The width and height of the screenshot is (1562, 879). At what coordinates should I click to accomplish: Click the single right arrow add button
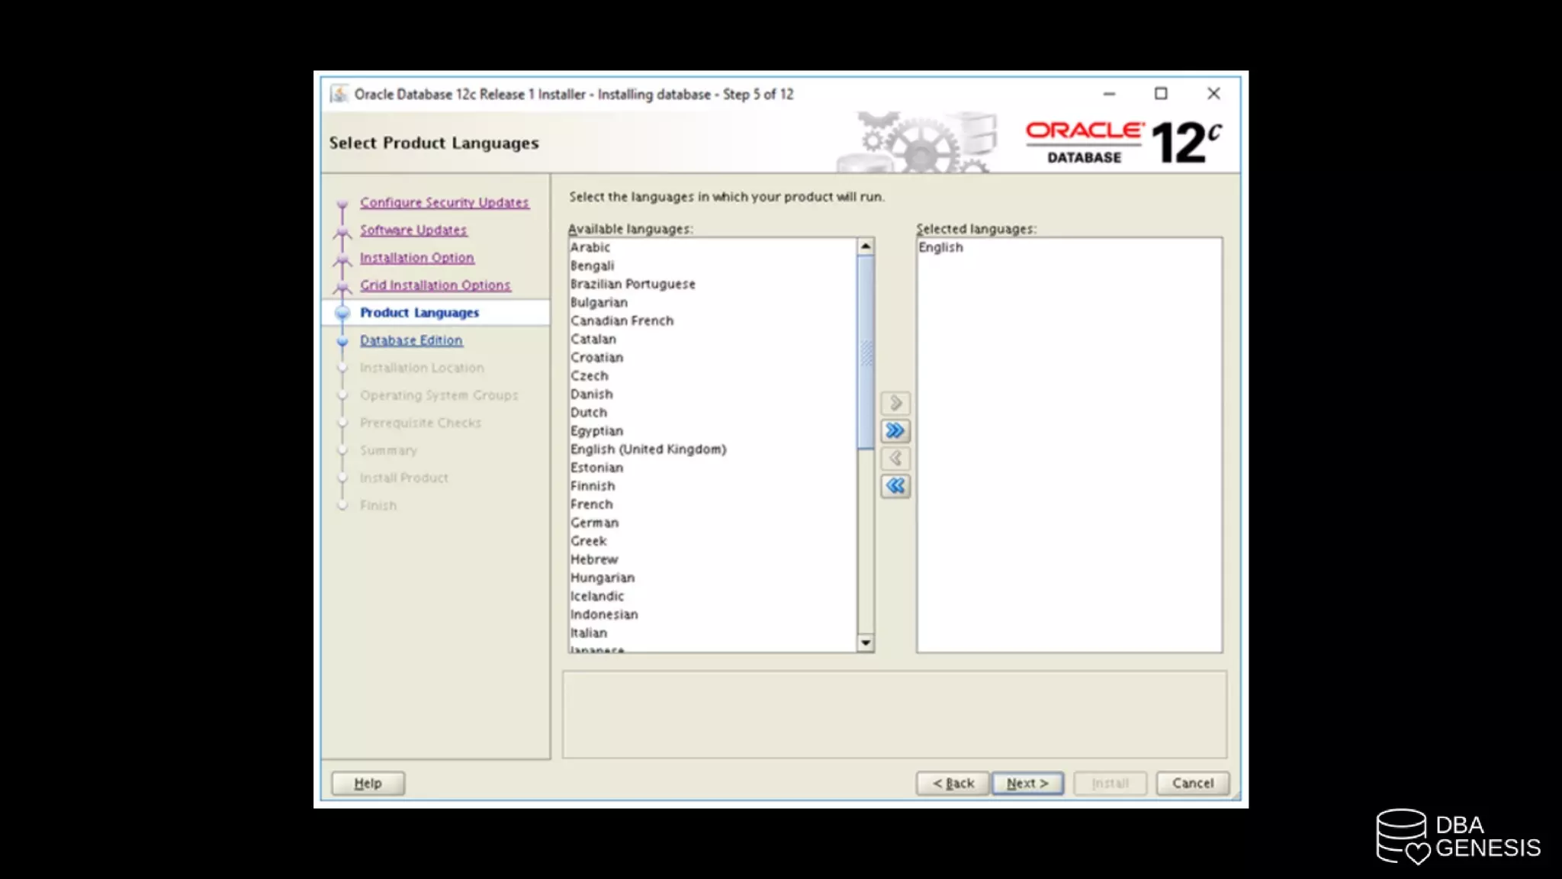coord(895,403)
